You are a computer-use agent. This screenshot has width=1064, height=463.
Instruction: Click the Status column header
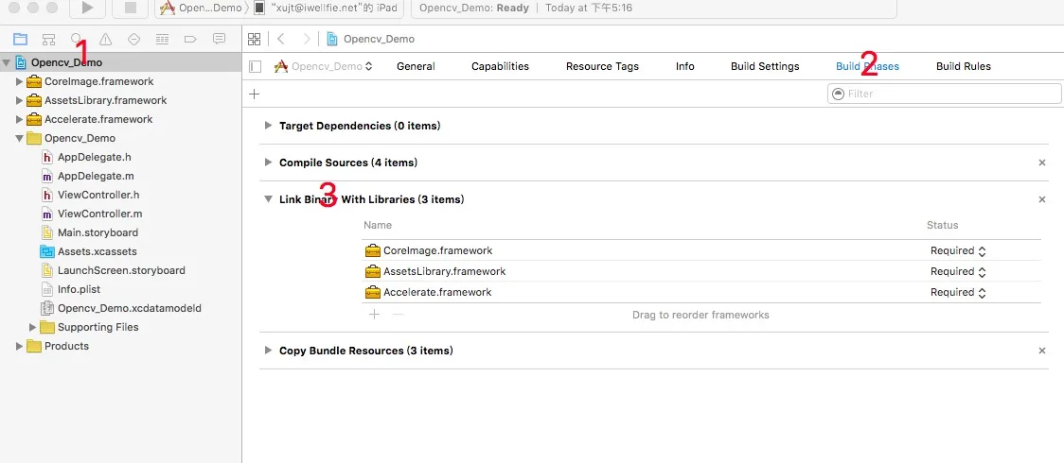943,225
